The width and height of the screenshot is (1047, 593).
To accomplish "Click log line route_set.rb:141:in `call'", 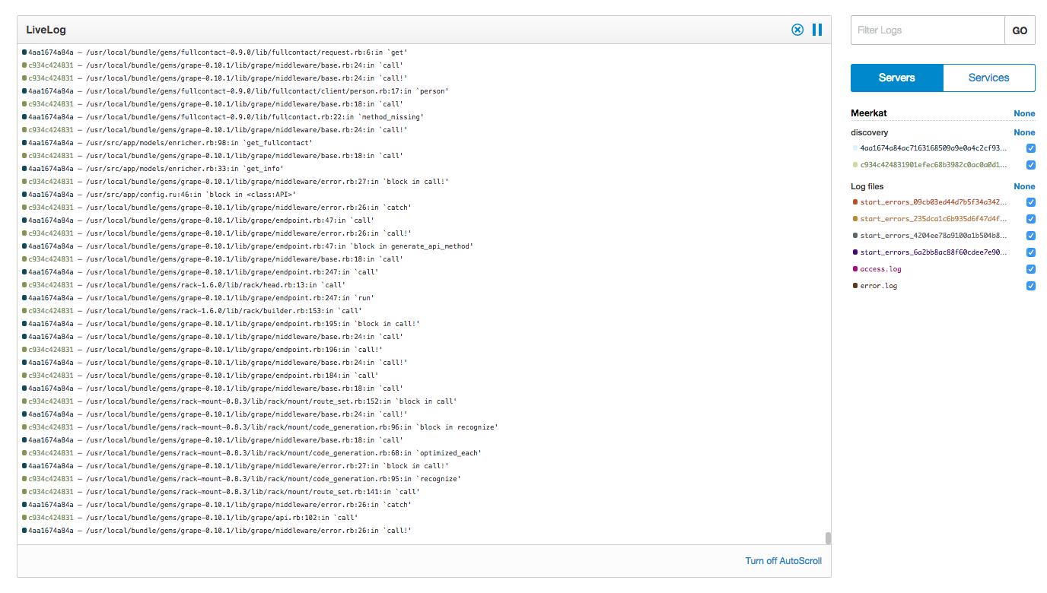I will (x=221, y=491).
